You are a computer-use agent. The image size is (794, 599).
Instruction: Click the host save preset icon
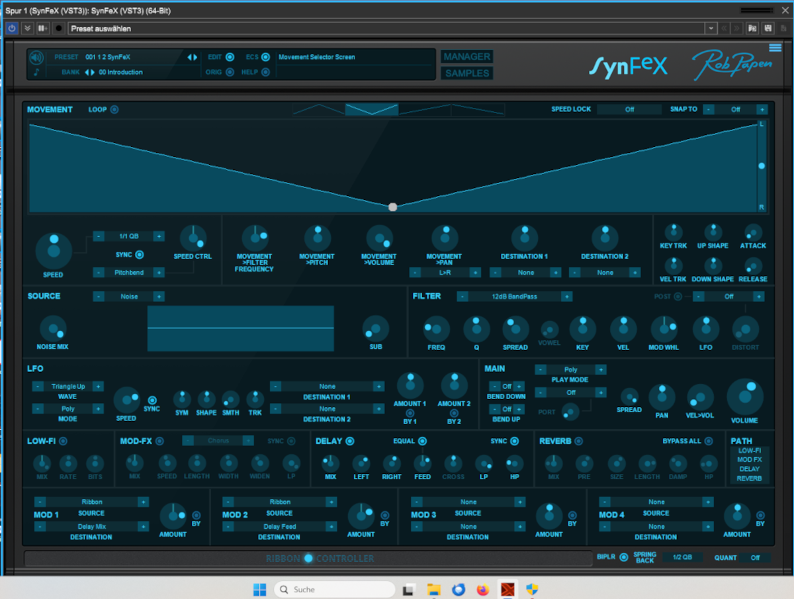click(768, 28)
